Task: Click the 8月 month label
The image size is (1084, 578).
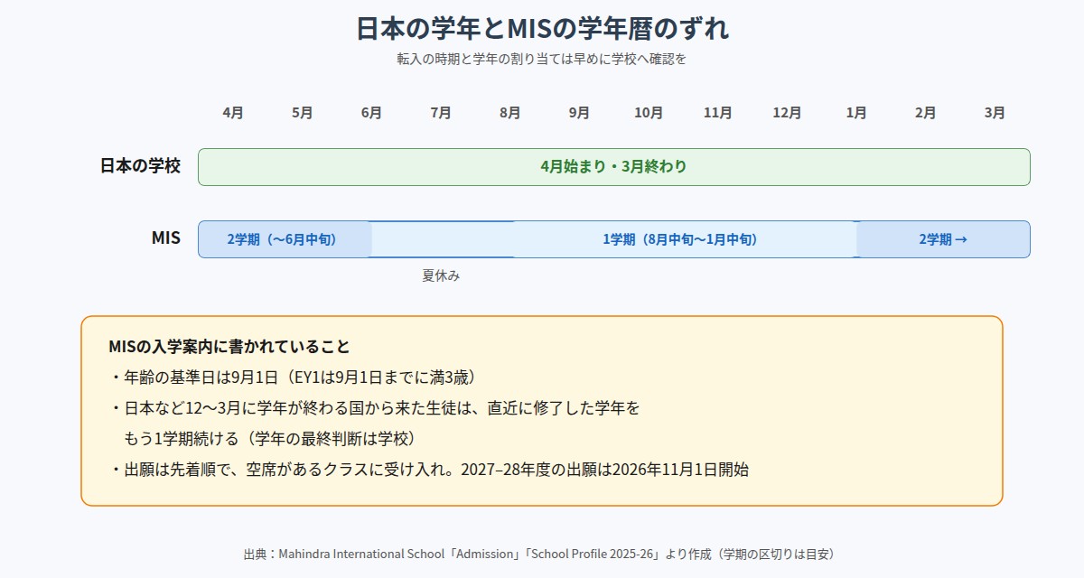Action: [x=510, y=113]
